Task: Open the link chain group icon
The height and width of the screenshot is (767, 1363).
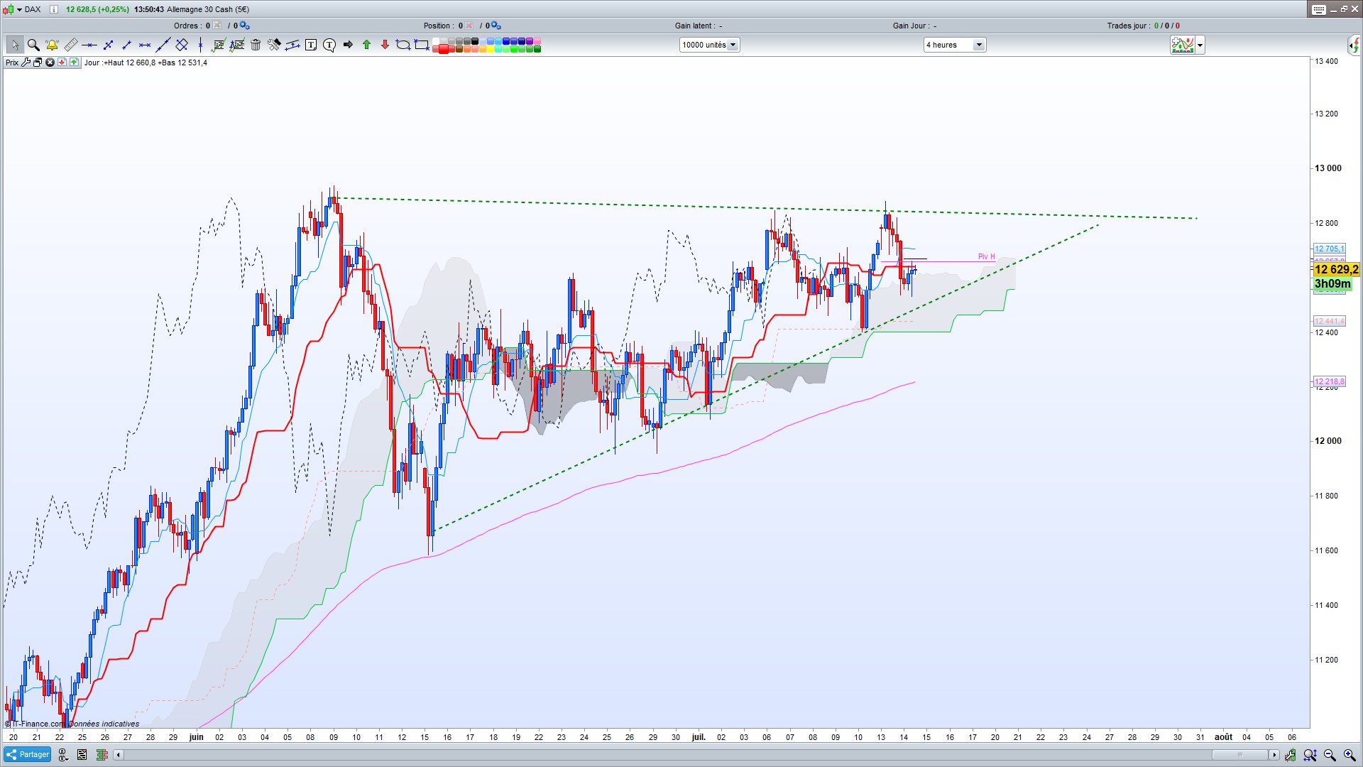Action: pyautogui.click(x=63, y=754)
